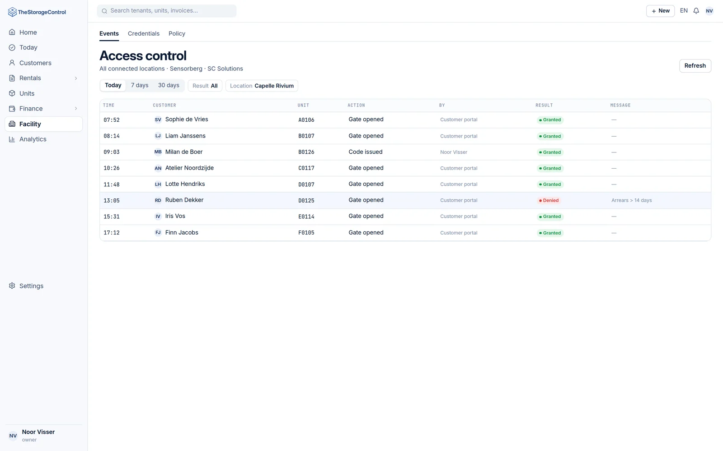Click the Customer column header
This screenshot has height=451, width=723.
tap(164, 106)
